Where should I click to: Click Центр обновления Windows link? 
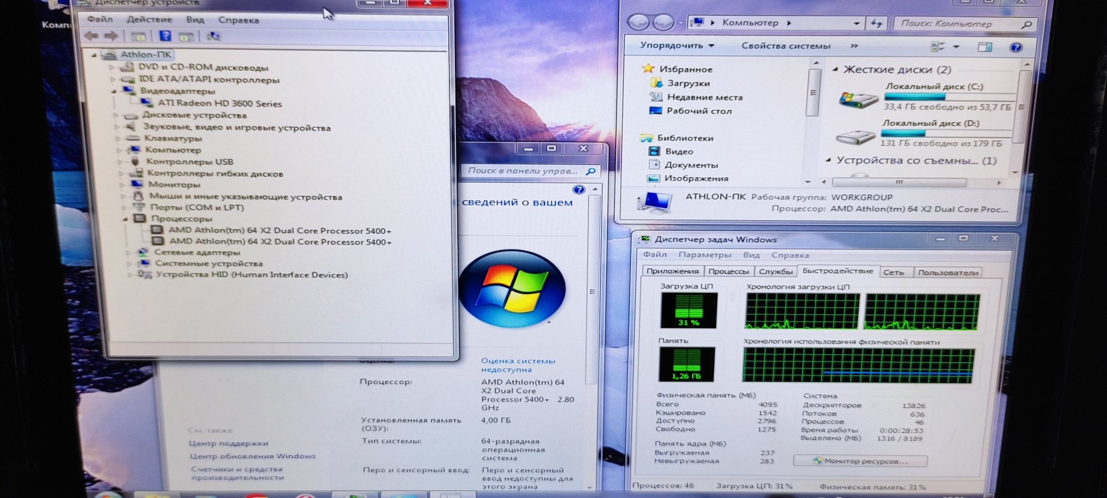coord(252,456)
